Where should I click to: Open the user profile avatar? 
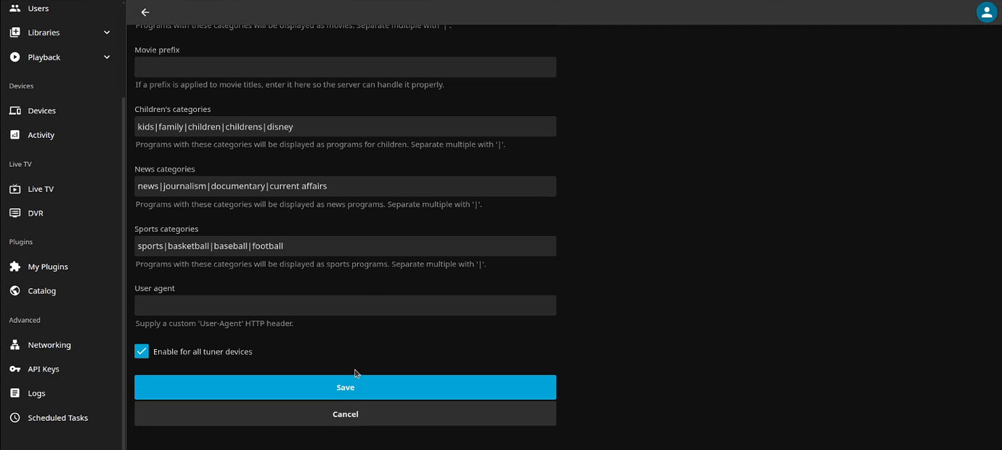[x=986, y=12]
